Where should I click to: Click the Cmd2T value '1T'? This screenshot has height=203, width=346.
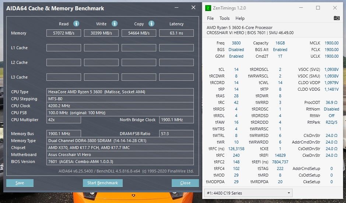pos(280,56)
